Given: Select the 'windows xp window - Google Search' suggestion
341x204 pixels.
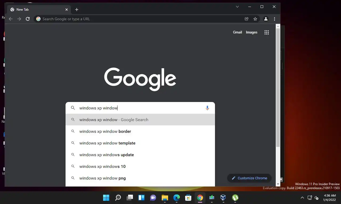Looking at the screenshot, I should 140,120.
